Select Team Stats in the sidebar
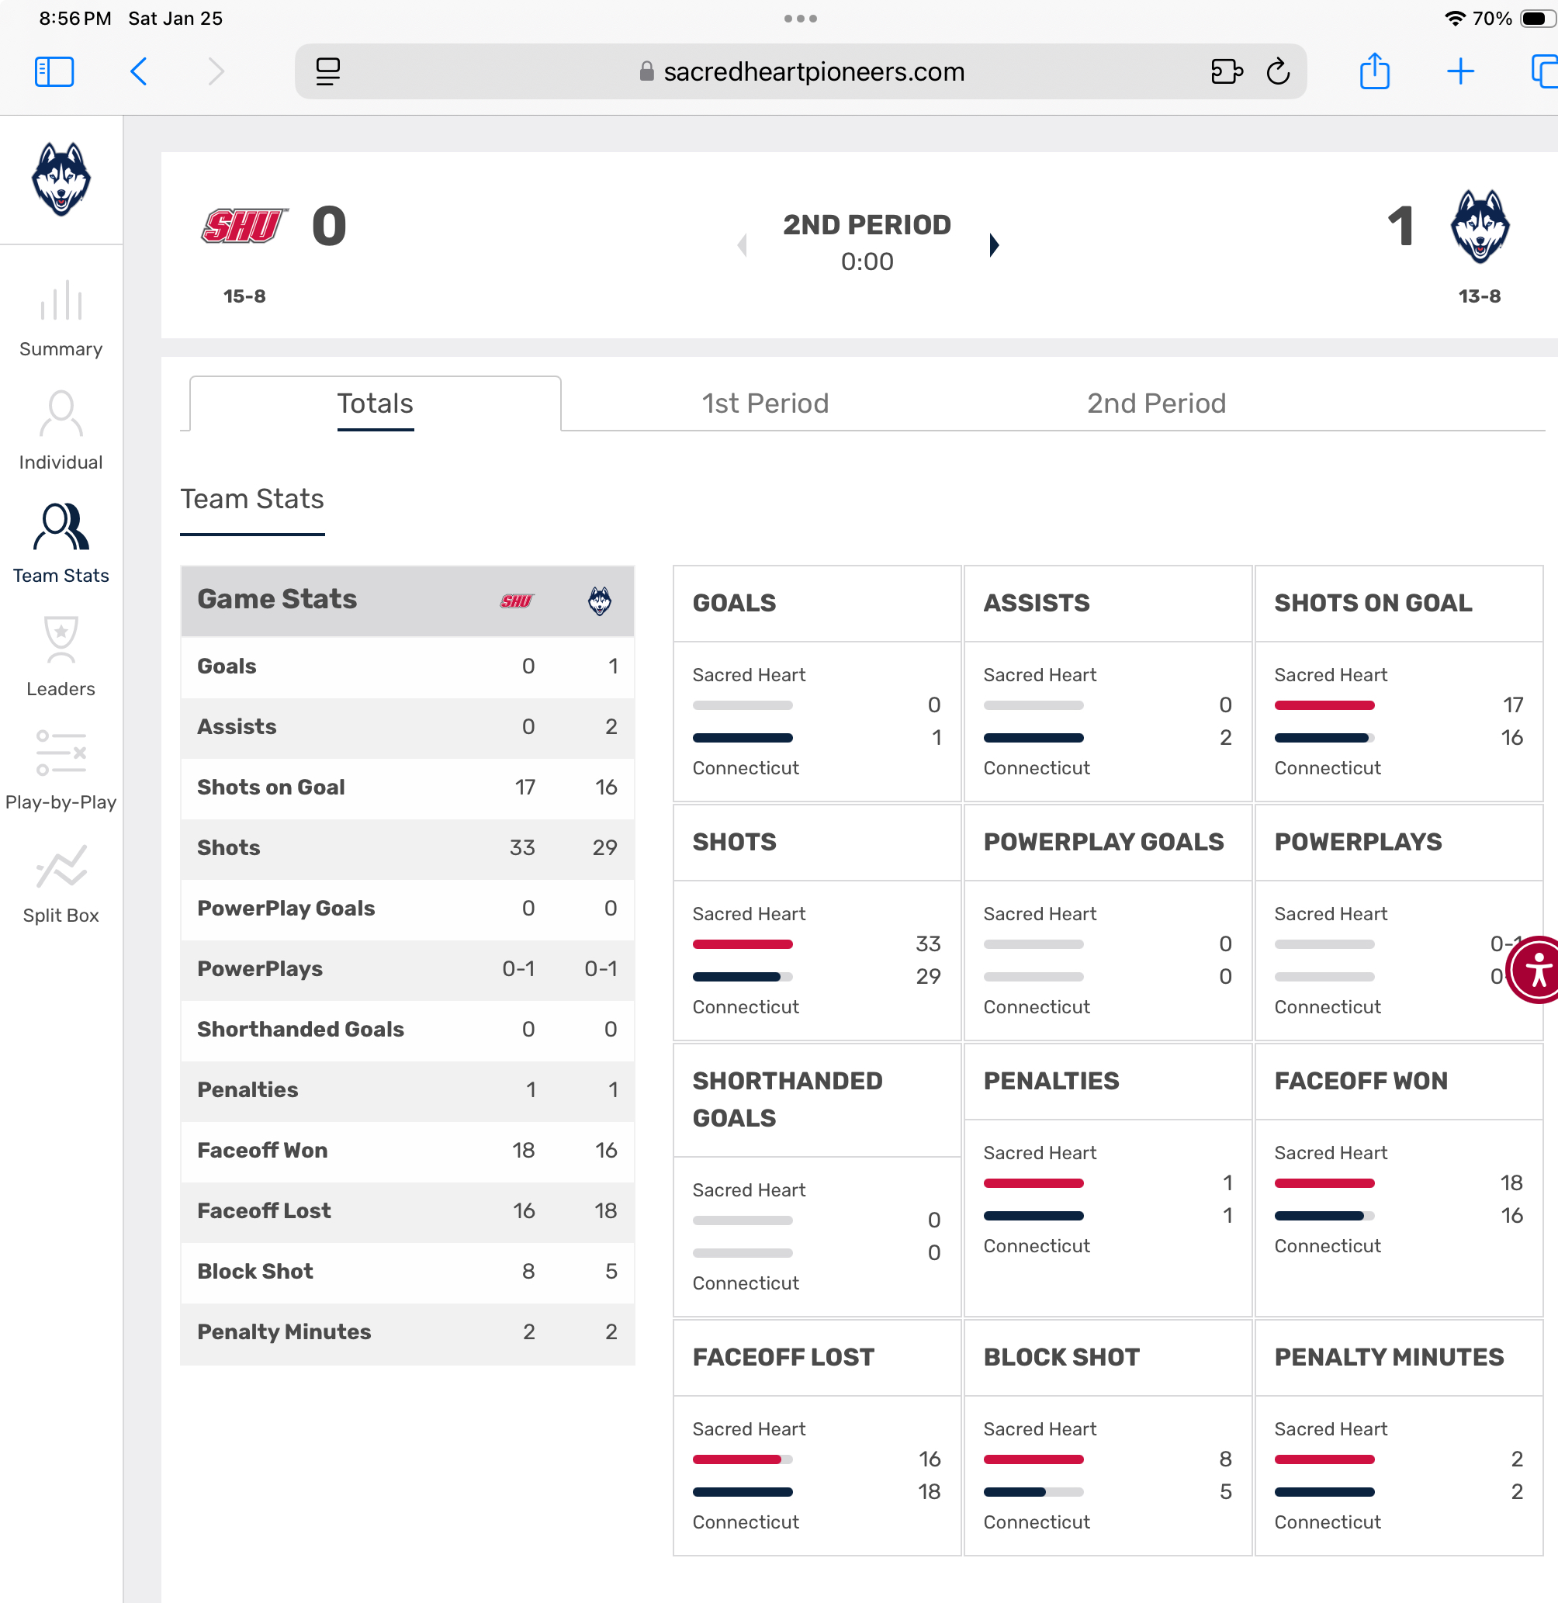The height and width of the screenshot is (1603, 1558). point(61,544)
